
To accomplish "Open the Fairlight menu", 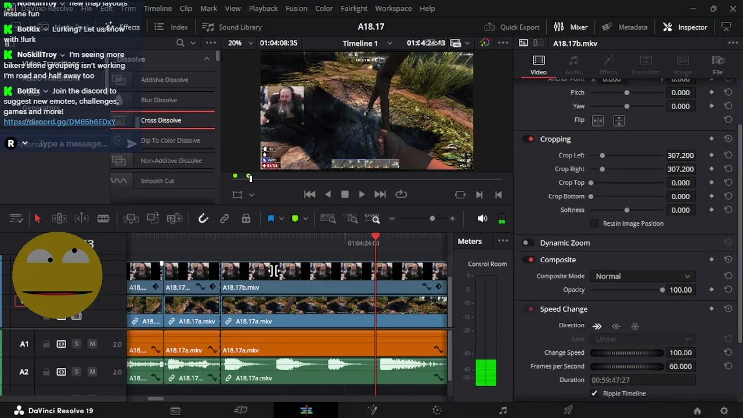I will pos(354,9).
